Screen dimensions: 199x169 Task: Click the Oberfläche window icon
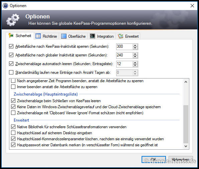click(x=63, y=36)
